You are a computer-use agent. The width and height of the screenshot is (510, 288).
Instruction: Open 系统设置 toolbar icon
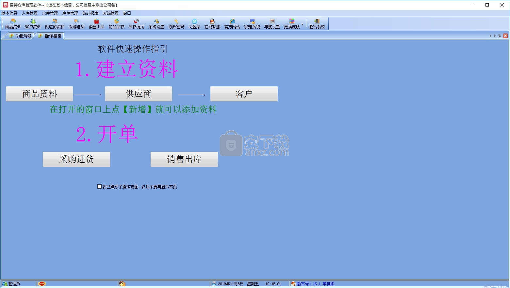[x=156, y=24]
